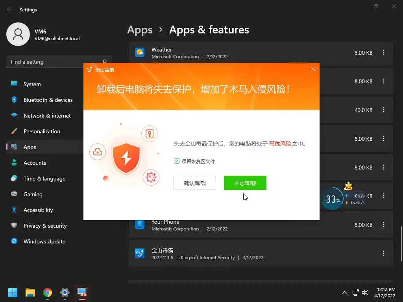Click the search magnifier icon

point(105,61)
